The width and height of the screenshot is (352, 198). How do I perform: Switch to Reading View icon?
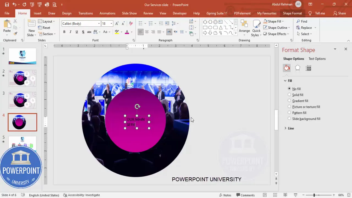pos(285,195)
